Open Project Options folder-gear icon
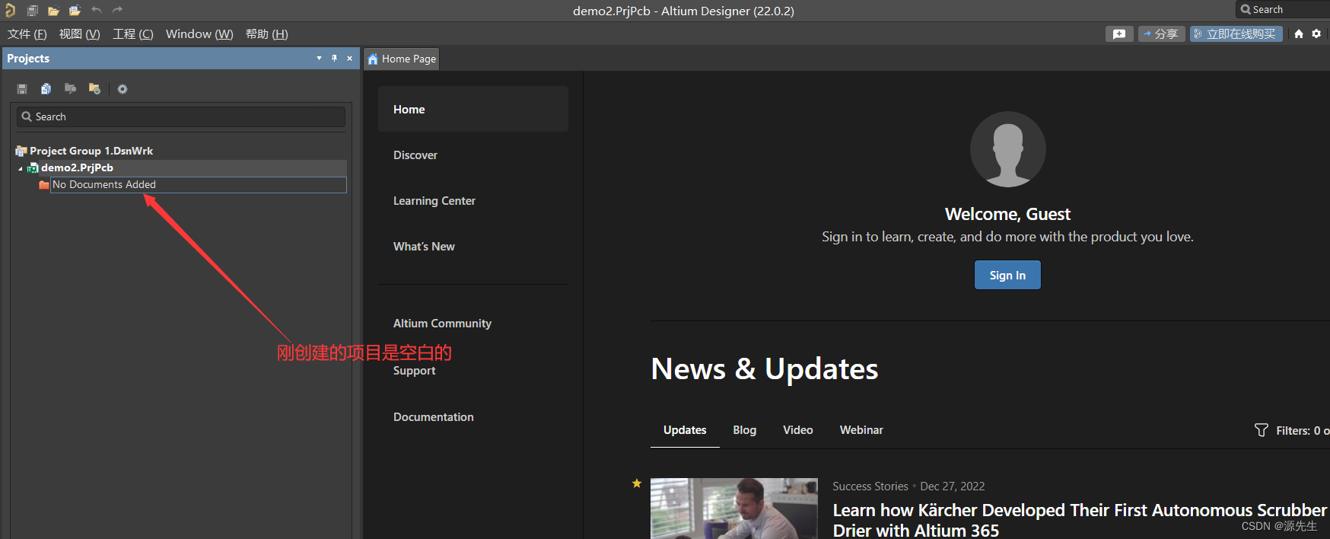The width and height of the screenshot is (1330, 539). point(94,89)
